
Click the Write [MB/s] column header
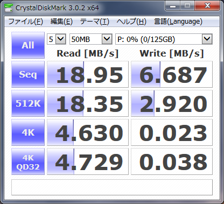pos(172,53)
